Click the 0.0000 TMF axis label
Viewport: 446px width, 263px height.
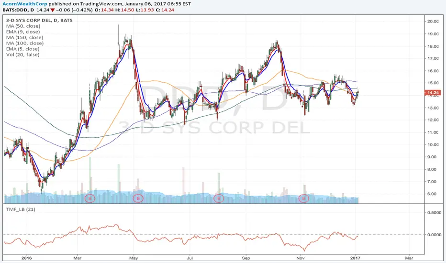434,235
